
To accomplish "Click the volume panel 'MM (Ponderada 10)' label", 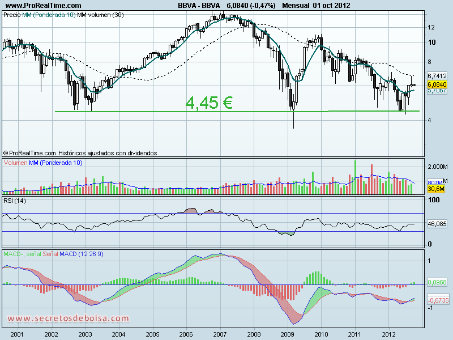I will [55, 163].
